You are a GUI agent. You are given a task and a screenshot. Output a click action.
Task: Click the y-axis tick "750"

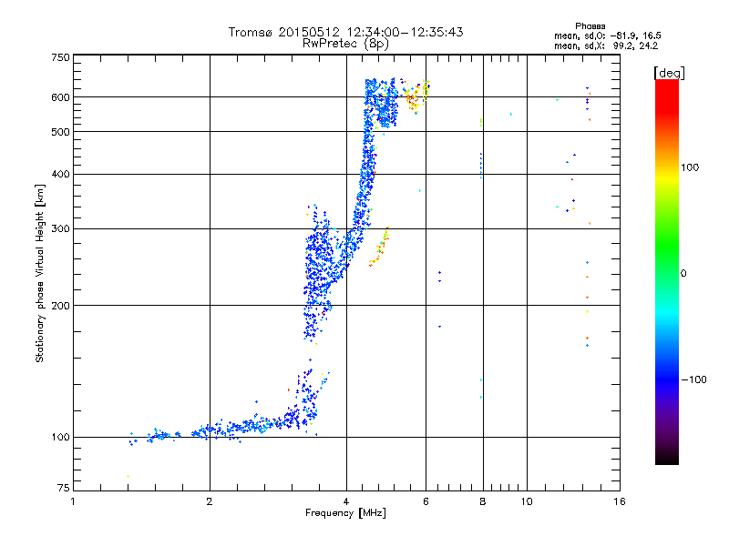click(x=60, y=57)
